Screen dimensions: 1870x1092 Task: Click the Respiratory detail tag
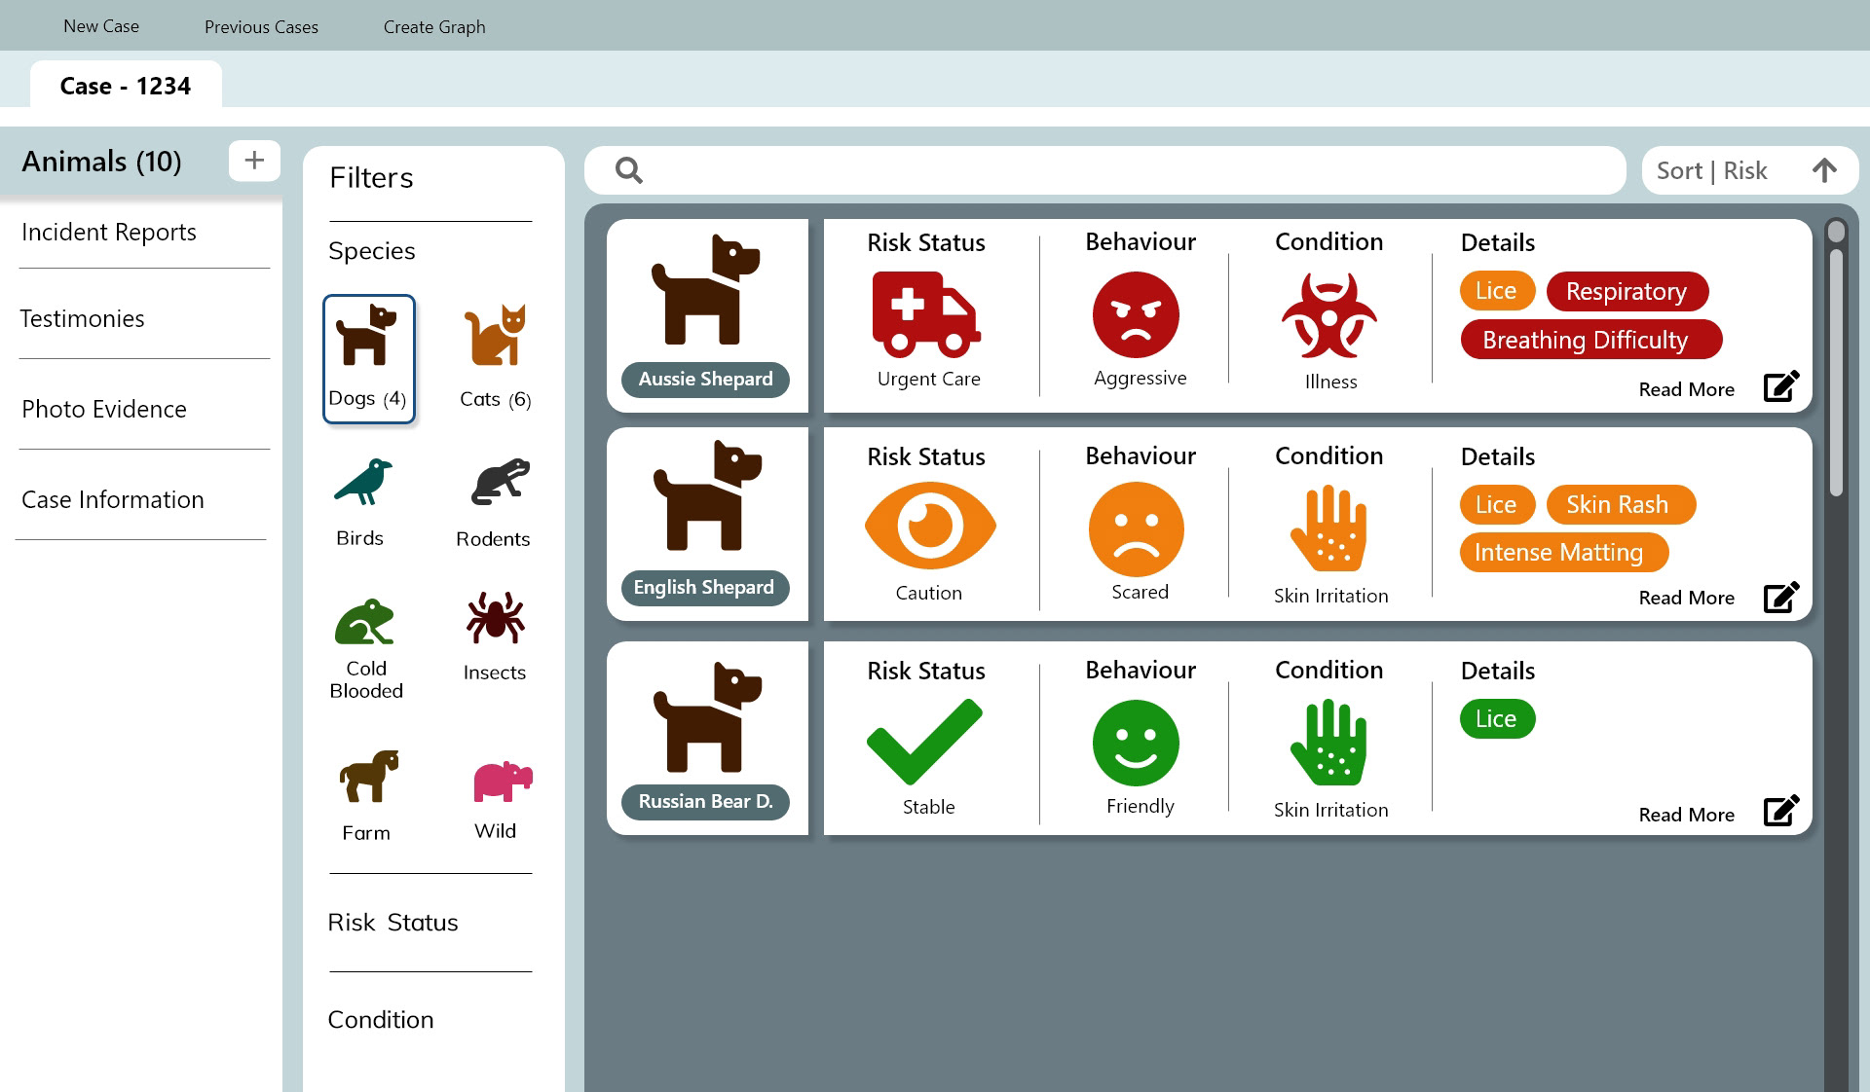click(x=1627, y=292)
